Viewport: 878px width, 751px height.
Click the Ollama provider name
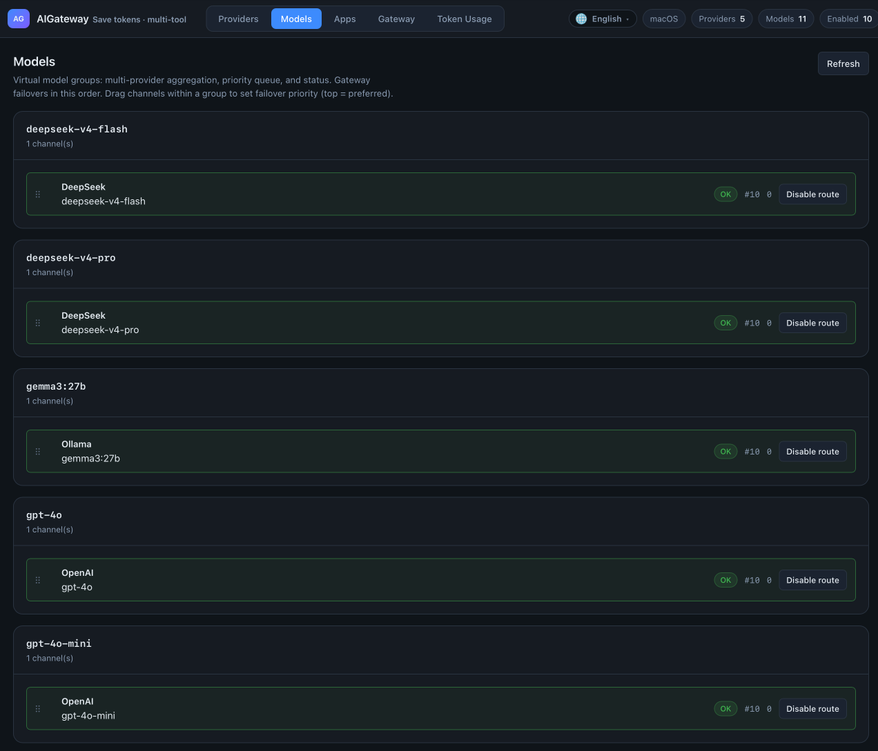pos(77,444)
